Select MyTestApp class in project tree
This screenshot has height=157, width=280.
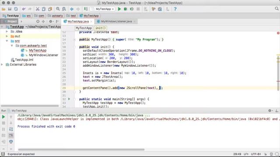click(38, 51)
